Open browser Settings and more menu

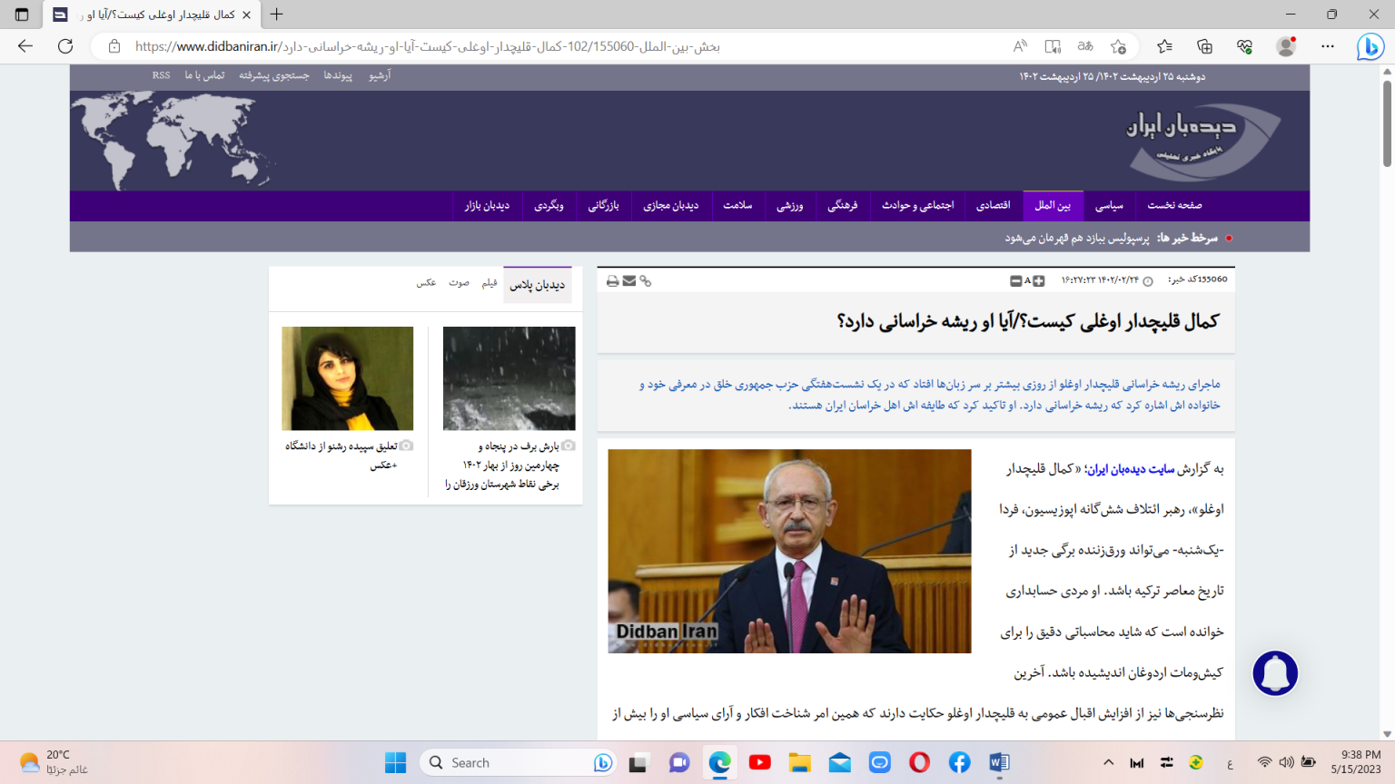[x=1328, y=46]
